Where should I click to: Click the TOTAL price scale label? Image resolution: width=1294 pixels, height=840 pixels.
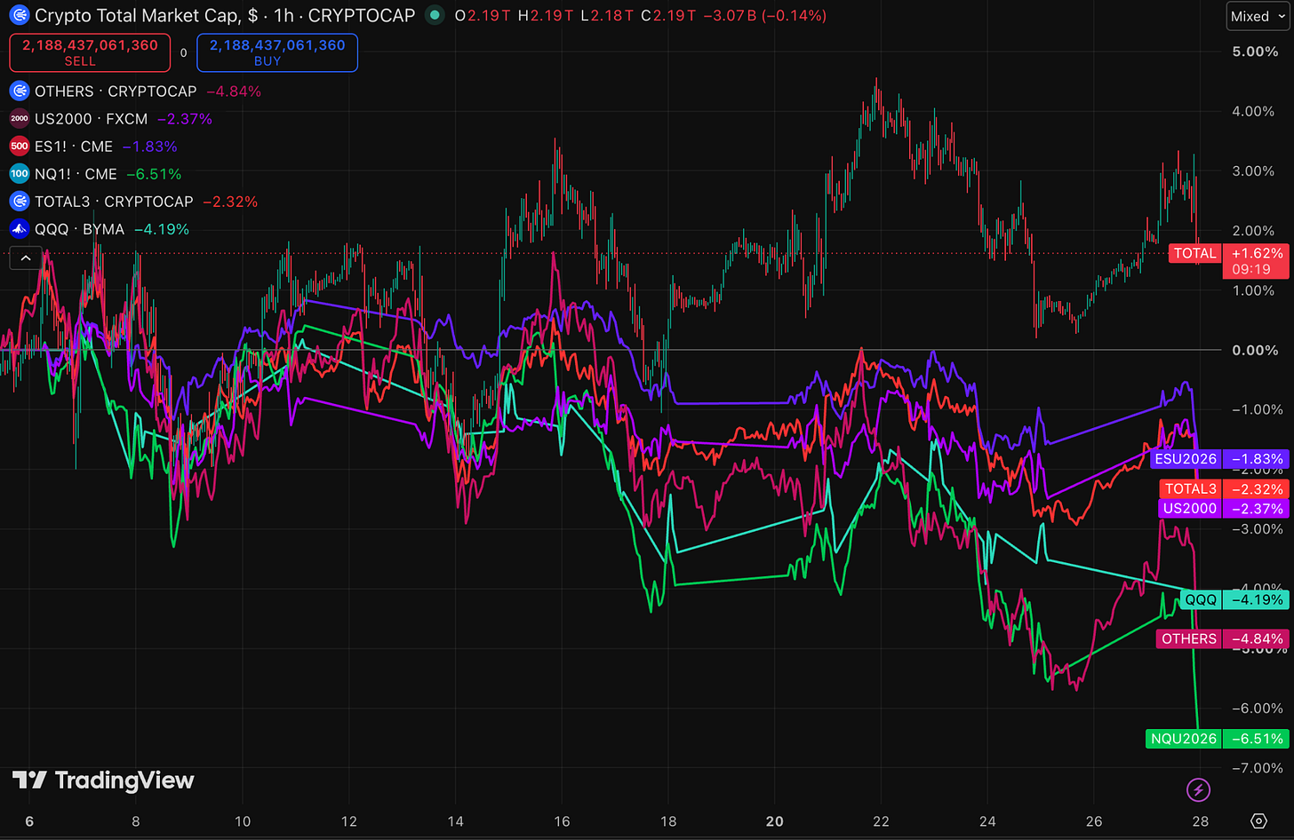[x=1194, y=253]
